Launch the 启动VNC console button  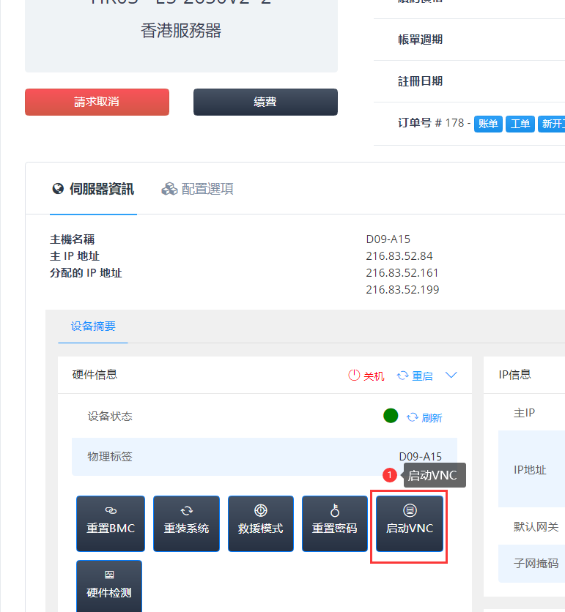(x=410, y=523)
